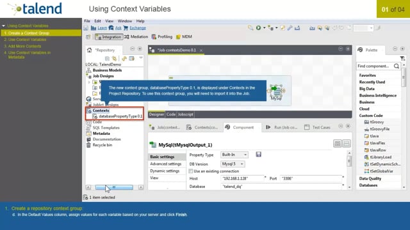Screen dimensions: 410x230
Task: Switch to Mediation perspective
Action: pyautogui.click(x=136, y=37)
